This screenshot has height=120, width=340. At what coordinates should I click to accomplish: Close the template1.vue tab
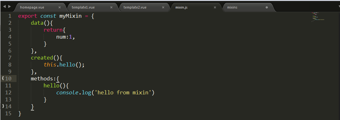click(111, 7)
